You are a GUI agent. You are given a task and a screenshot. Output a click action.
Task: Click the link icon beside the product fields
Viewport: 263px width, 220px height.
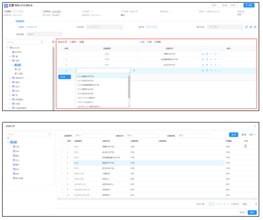tap(247, 27)
